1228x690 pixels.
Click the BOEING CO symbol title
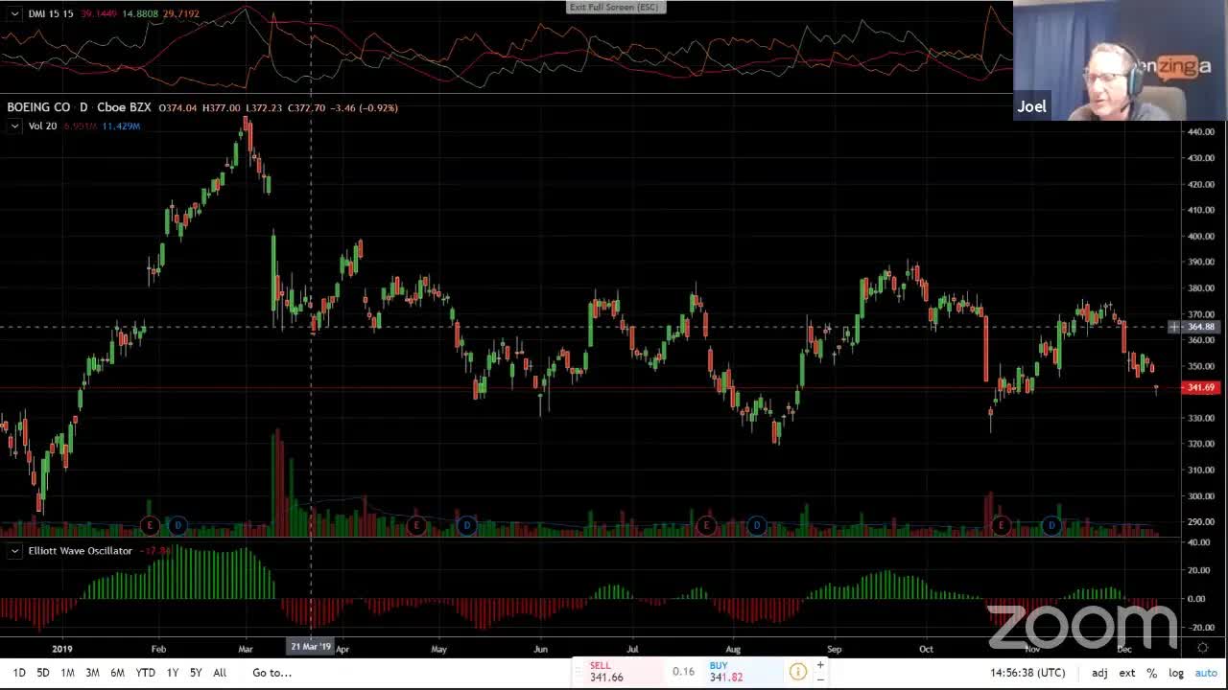pos(39,107)
